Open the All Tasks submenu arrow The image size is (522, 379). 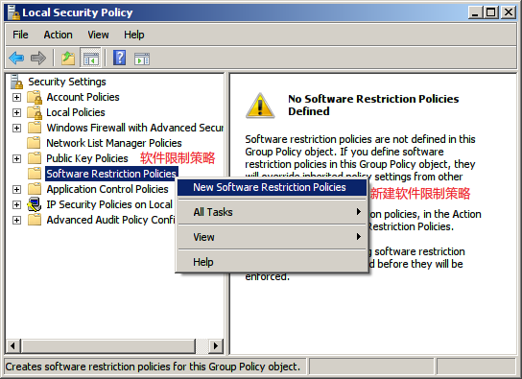pyautogui.click(x=359, y=212)
